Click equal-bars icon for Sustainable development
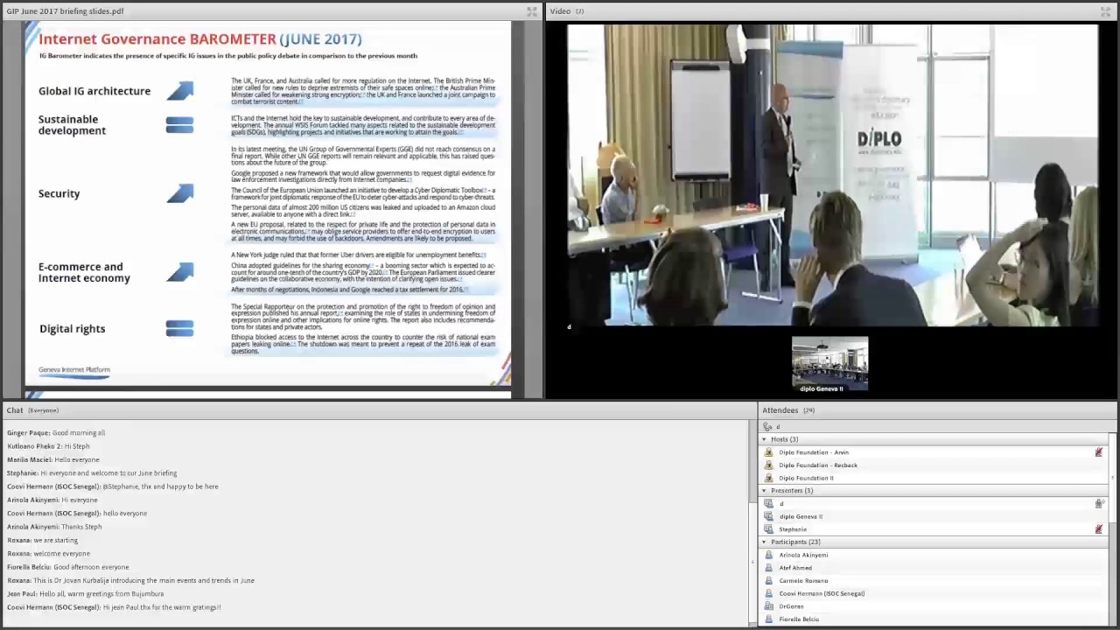 pos(179,125)
